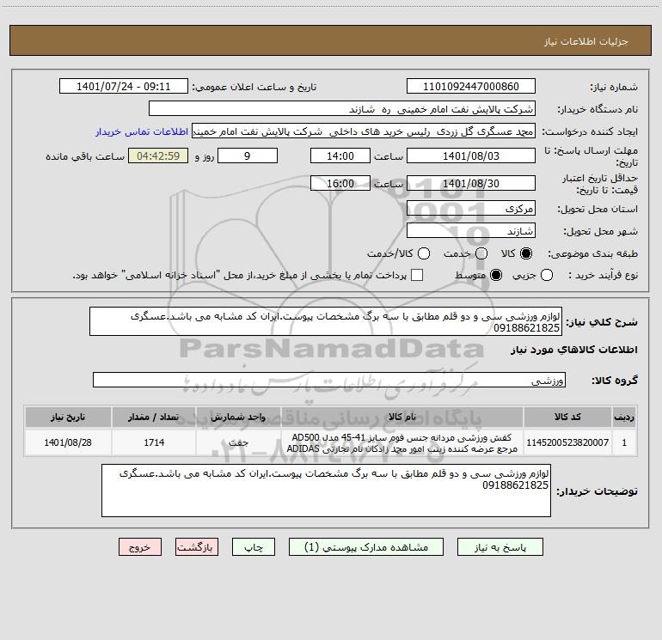Click the پاسخ به نیاز button
Viewport: 662px width, 640px height.
(500, 546)
